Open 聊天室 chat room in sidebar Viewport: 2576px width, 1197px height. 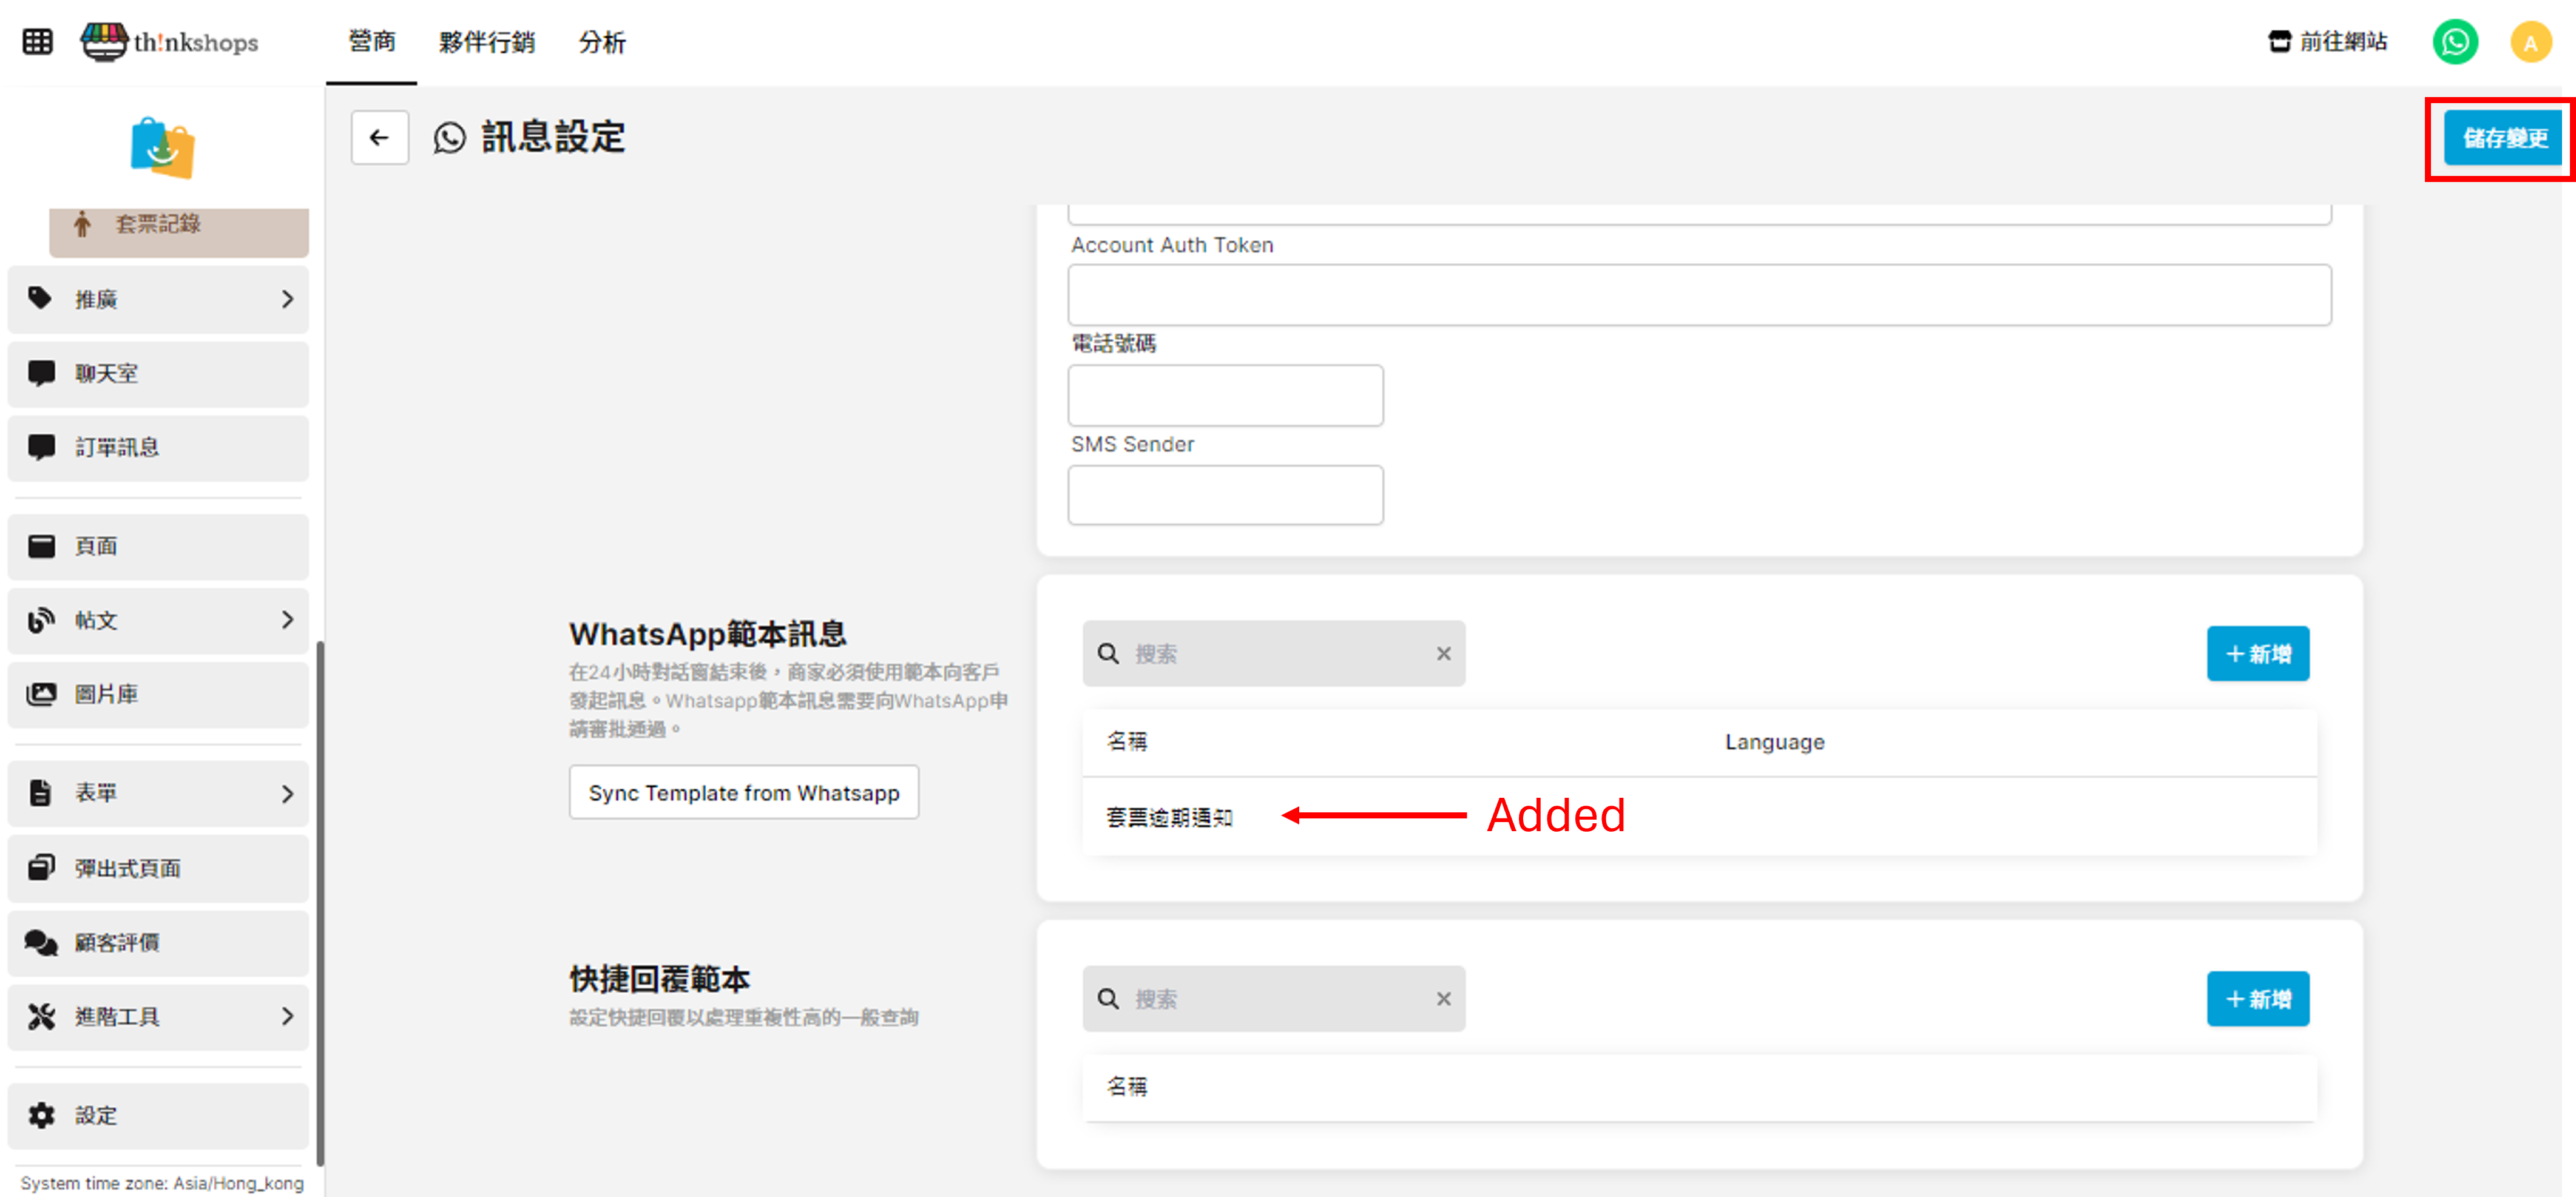[158, 373]
